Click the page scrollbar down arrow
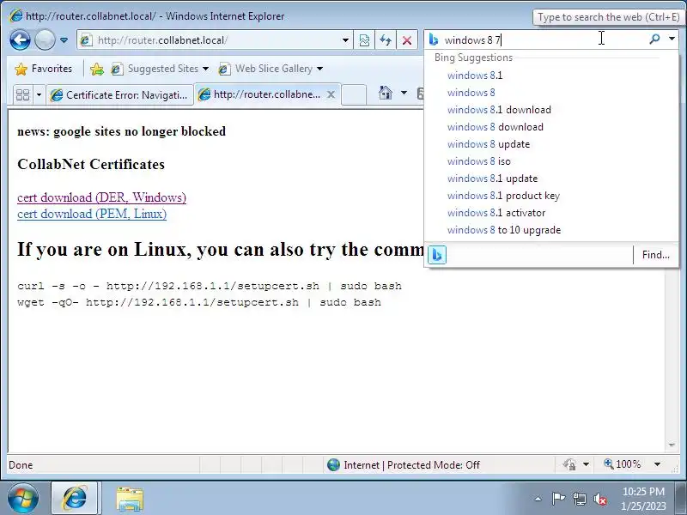687x515 pixels. 672,445
